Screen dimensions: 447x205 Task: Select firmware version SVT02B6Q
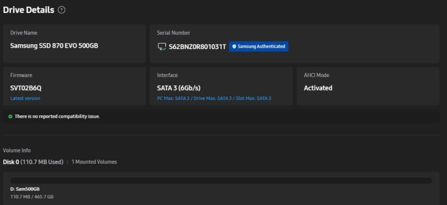(x=26, y=88)
